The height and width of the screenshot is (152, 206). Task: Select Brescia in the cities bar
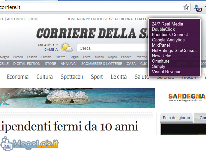pyautogui.click(x=18, y=57)
